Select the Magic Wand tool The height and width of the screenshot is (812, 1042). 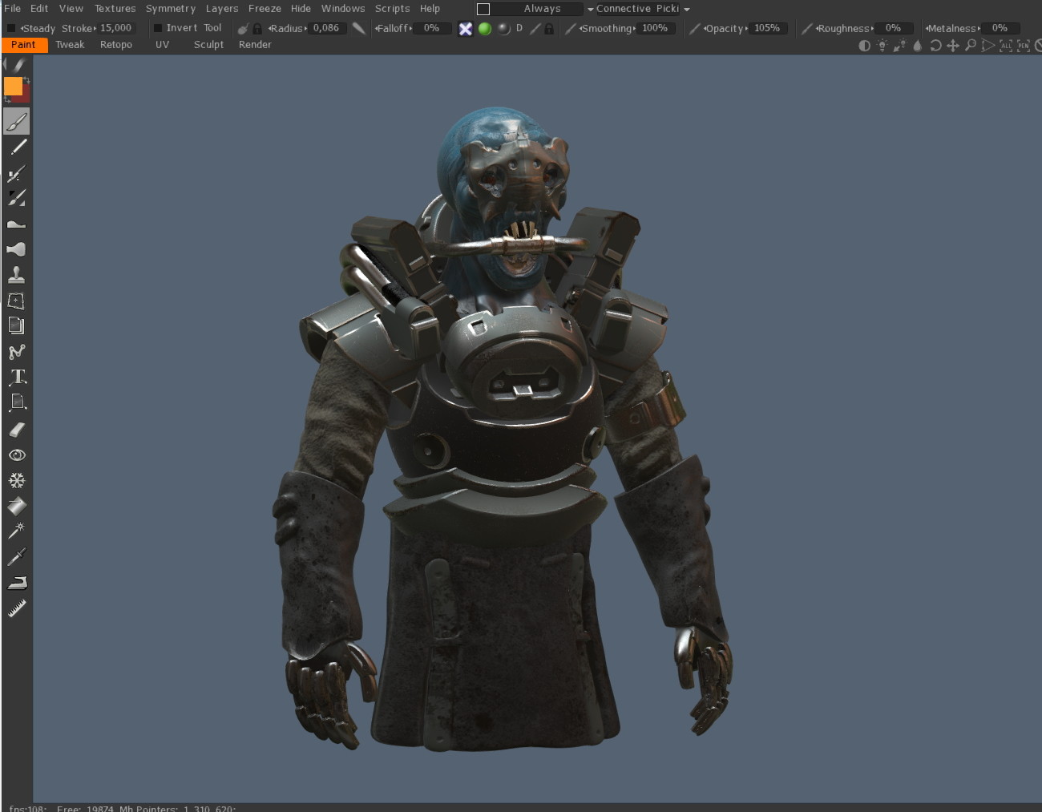point(17,530)
